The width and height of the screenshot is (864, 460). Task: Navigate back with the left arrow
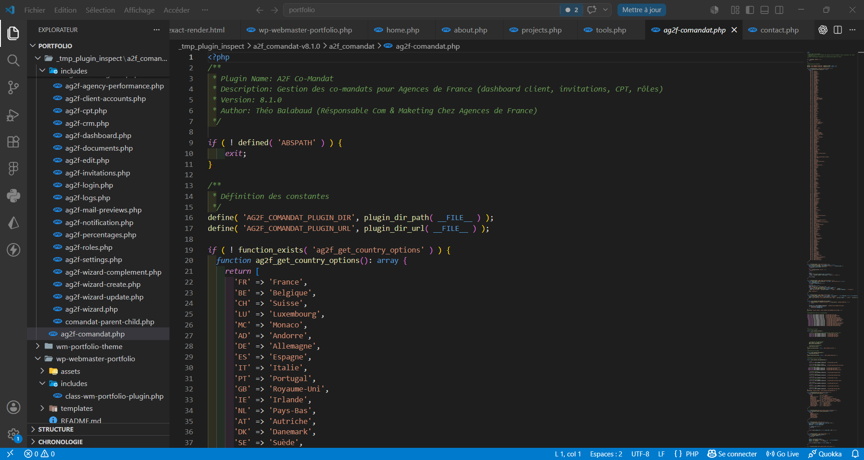point(260,10)
